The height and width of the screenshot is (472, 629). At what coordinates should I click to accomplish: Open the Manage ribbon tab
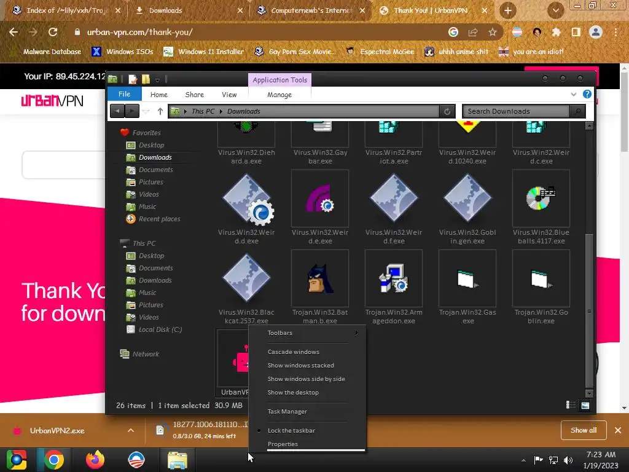point(279,95)
